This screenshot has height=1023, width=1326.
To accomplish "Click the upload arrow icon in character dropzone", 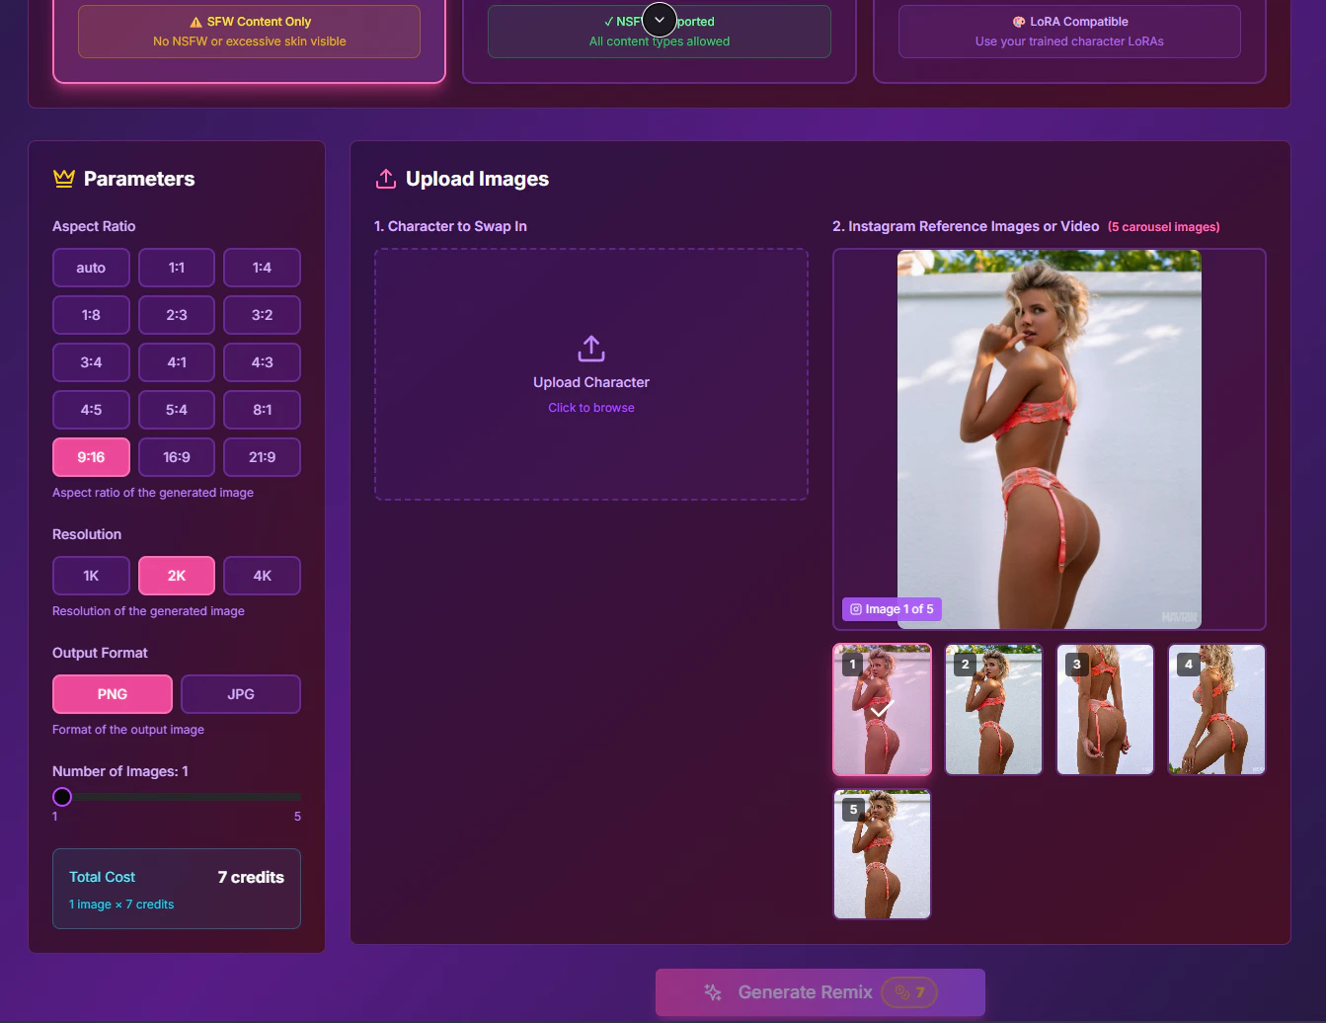I will (591, 349).
